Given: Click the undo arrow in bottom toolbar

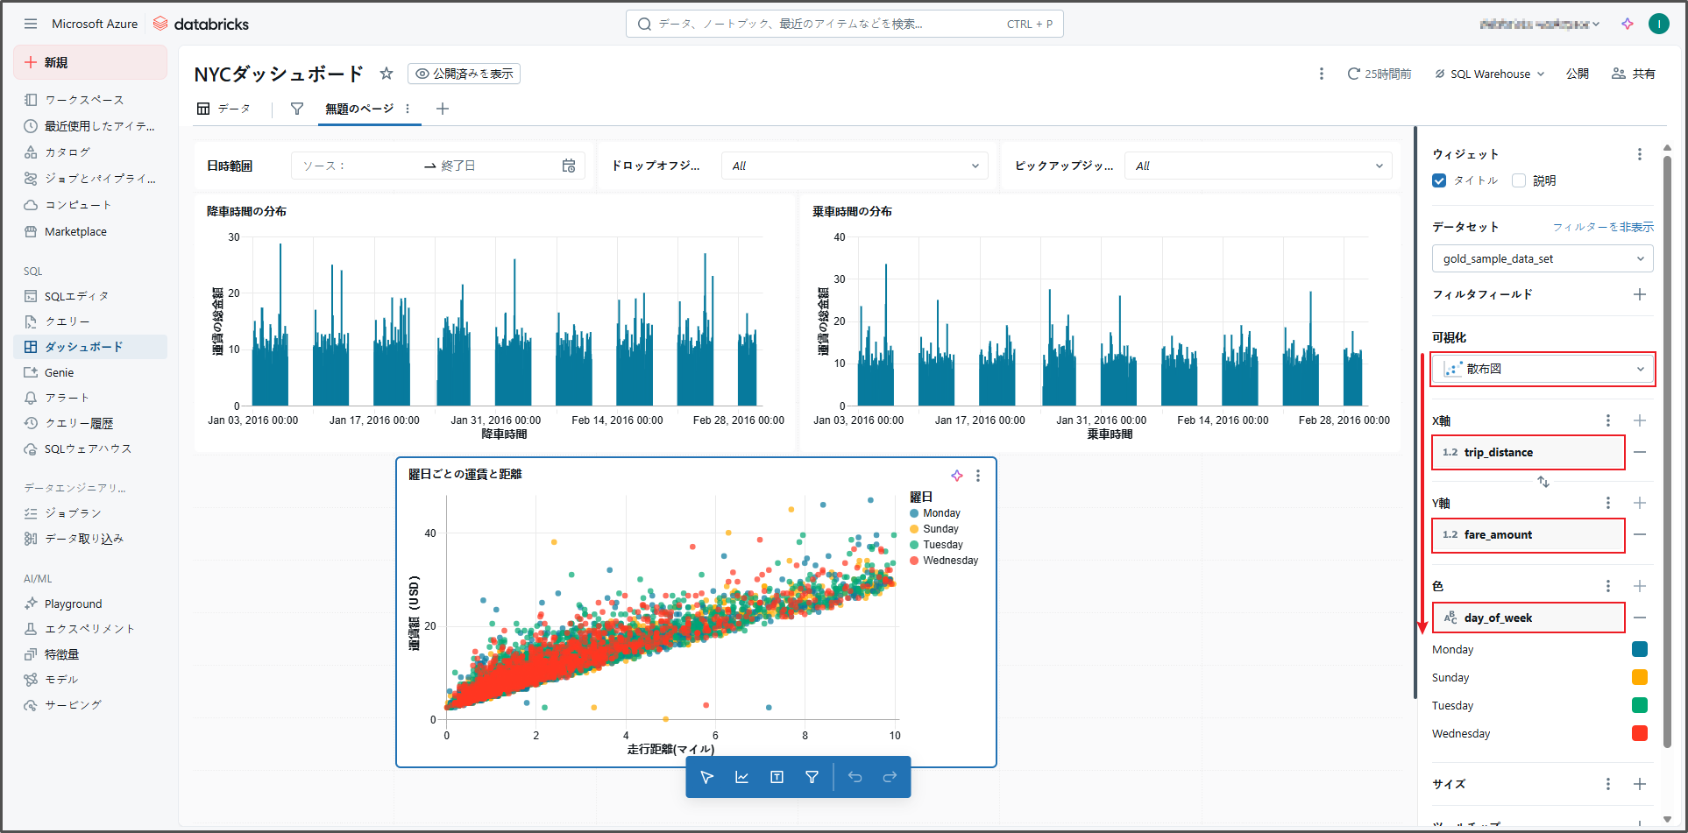Looking at the screenshot, I should coord(855,777).
